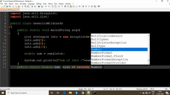Screen dimensions: 170x95
Task: Collapse the main method fold at line 7
Action: 10,34
